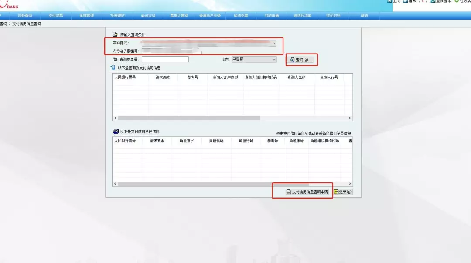Image resolution: width=471 pixels, height=263 pixels.
Task: Select the 票据大管家 menu item
Action: tap(179, 16)
